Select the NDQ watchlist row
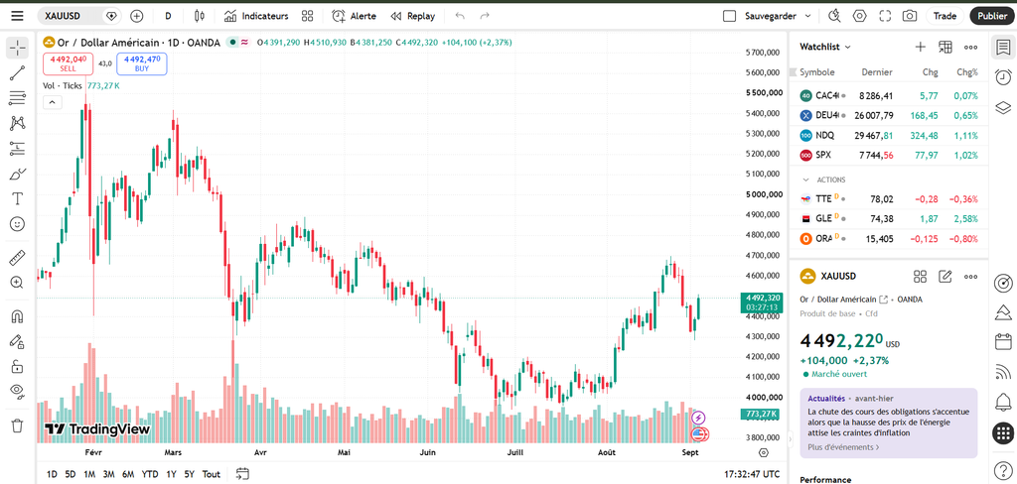The height and width of the screenshot is (484, 1017). click(x=889, y=136)
